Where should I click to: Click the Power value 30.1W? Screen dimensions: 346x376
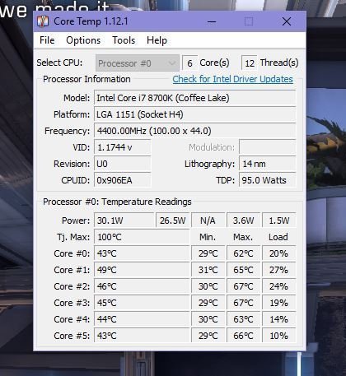point(124,220)
